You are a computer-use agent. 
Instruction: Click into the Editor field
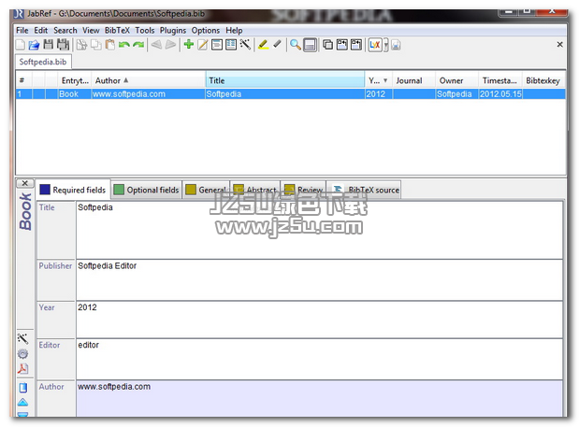(x=319, y=359)
